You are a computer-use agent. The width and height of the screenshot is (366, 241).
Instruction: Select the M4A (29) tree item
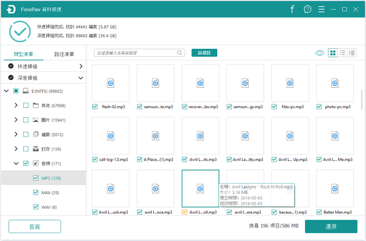43,192
